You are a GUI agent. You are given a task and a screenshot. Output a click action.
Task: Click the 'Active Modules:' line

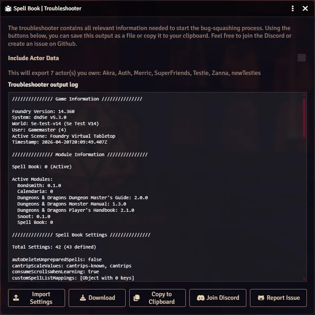tap(32, 179)
